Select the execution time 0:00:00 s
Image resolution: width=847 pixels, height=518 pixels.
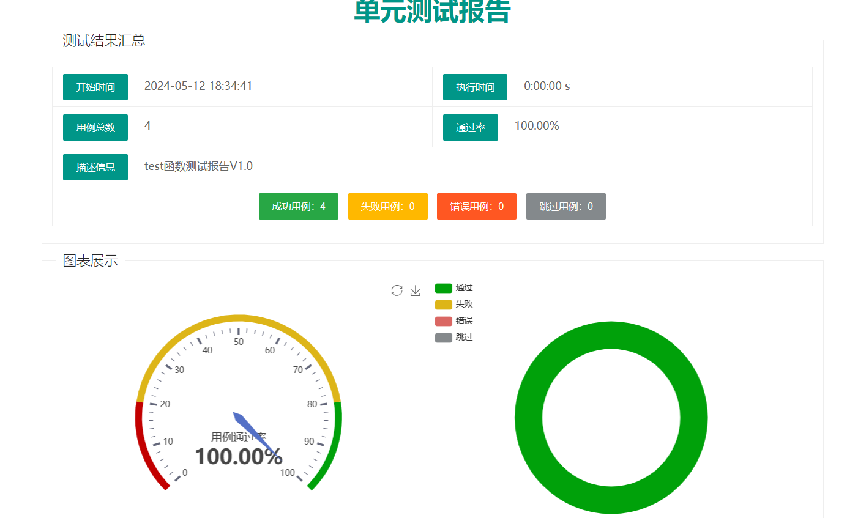(547, 86)
